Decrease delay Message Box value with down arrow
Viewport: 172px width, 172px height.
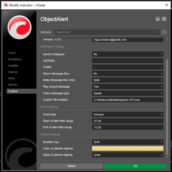pos(162,81)
